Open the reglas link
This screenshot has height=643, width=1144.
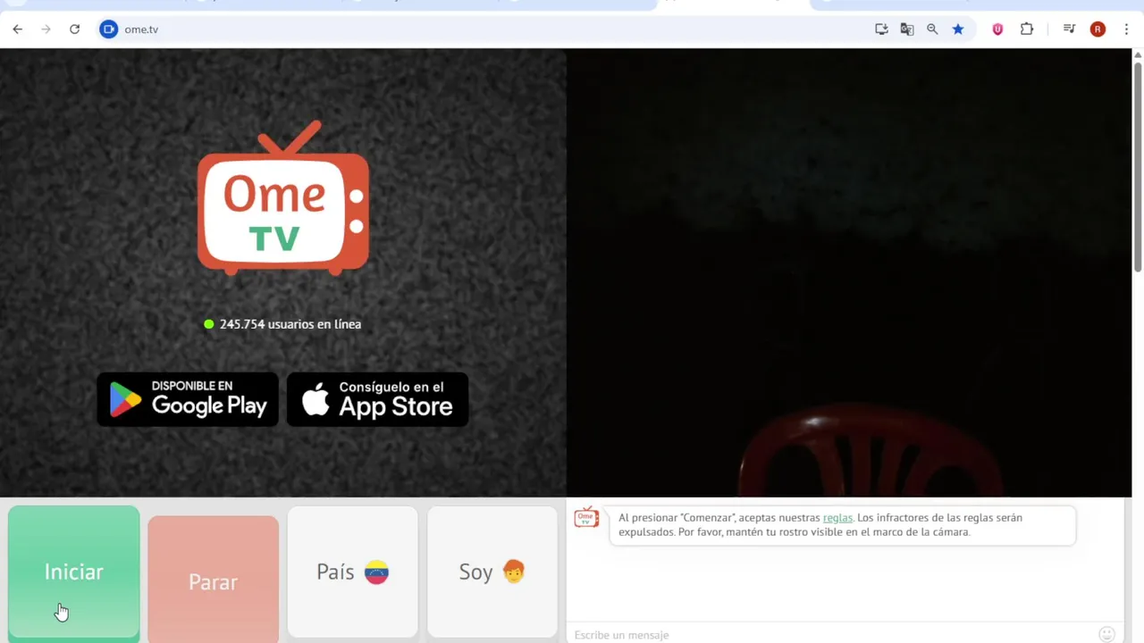(837, 518)
